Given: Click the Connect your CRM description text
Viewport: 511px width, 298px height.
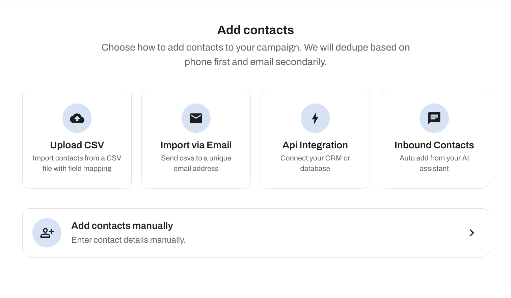Looking at the screenshot, I should click(315, 163).
